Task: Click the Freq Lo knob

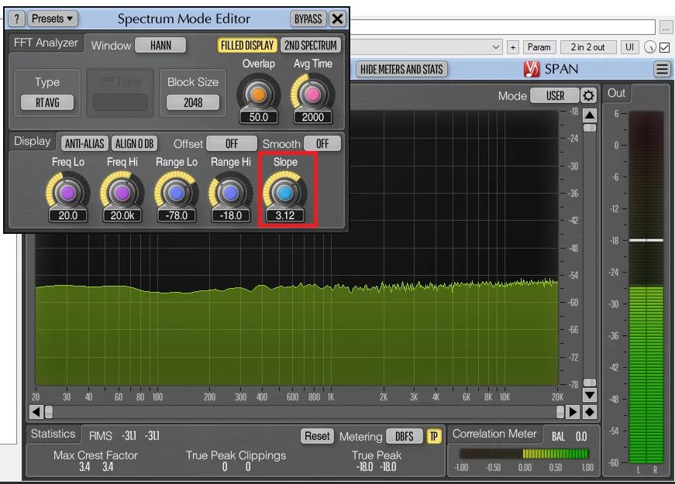Action: pos(67,192)
